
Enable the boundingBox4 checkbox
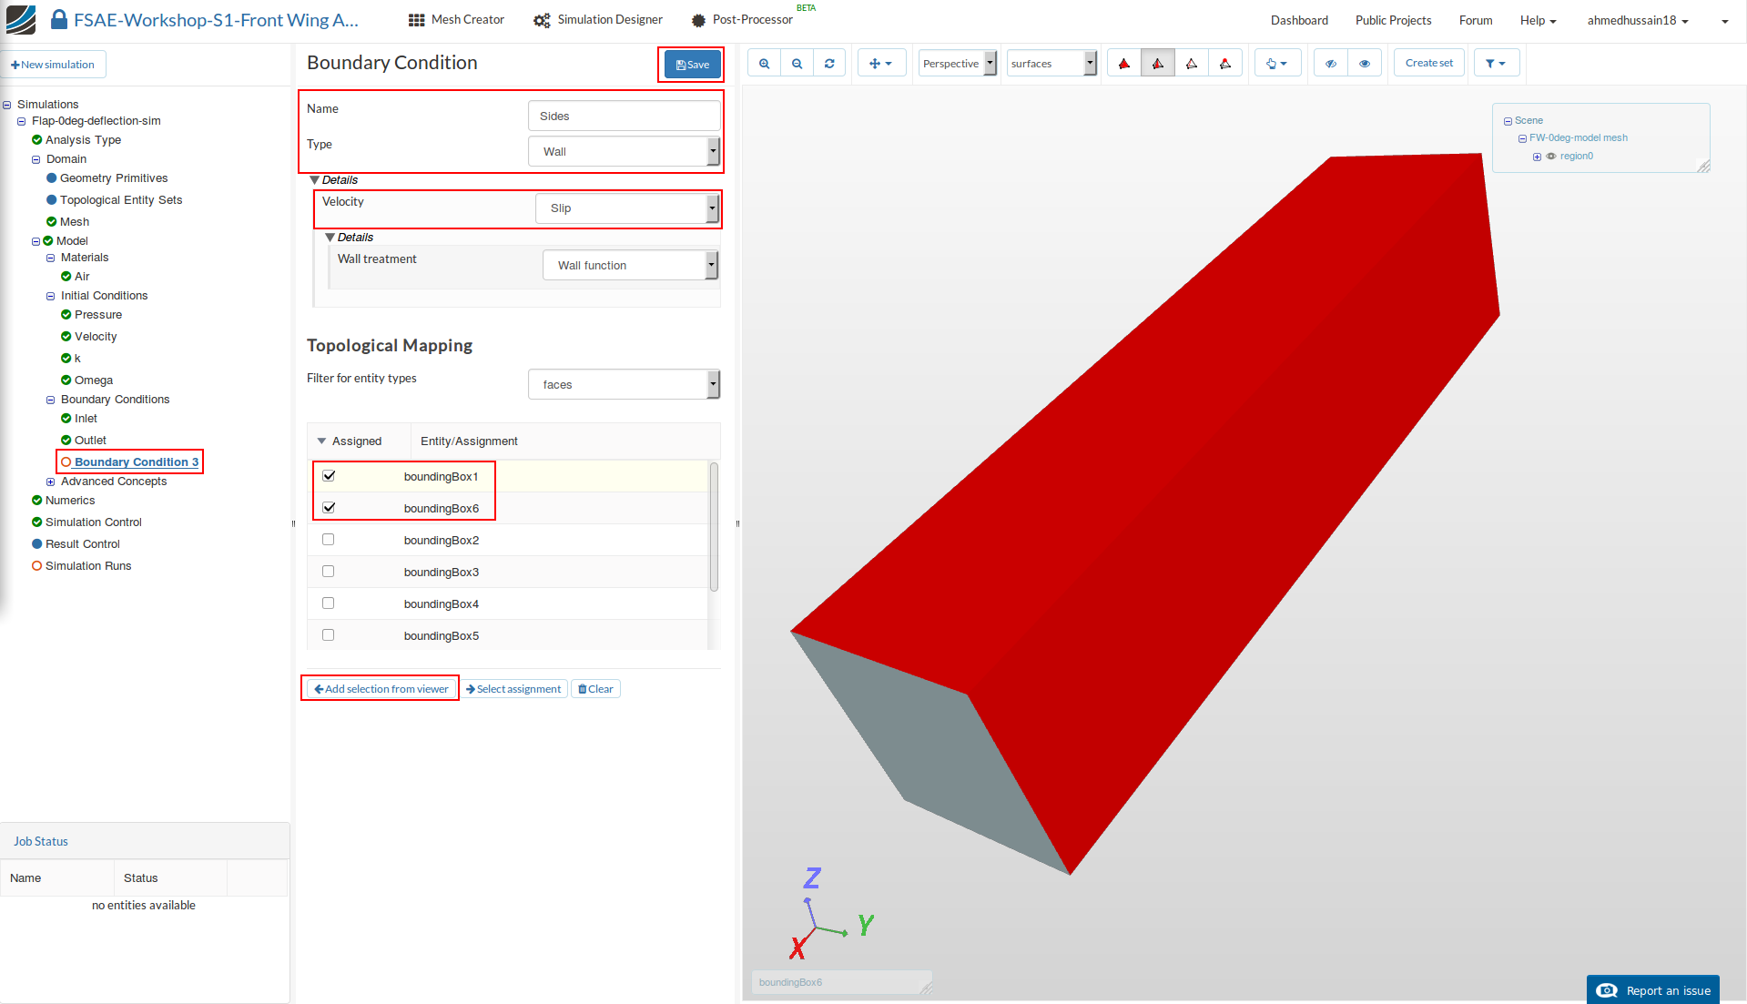click(x=329, y=603)
